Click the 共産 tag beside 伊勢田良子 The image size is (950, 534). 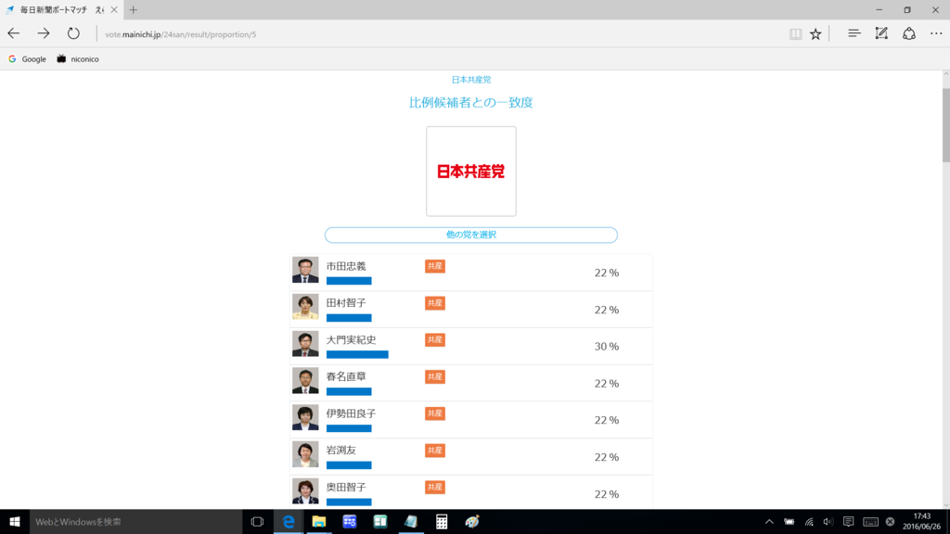[x=435, y=413]
